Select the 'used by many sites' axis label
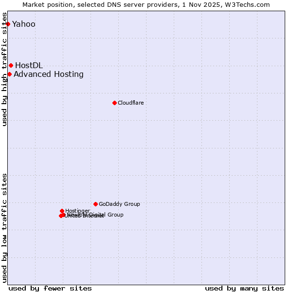Screen dimensions: 292x292 (x=244, y=288)
